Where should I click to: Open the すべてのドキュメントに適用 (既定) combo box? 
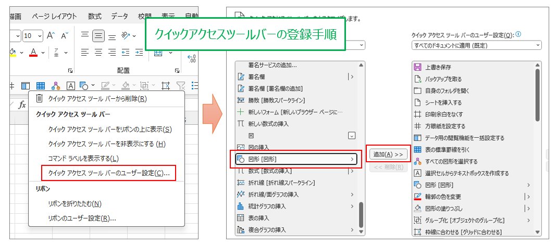coord(477,45)
